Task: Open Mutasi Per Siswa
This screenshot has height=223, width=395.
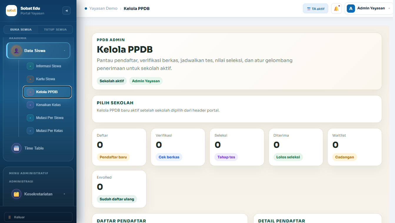Action: 47,118
